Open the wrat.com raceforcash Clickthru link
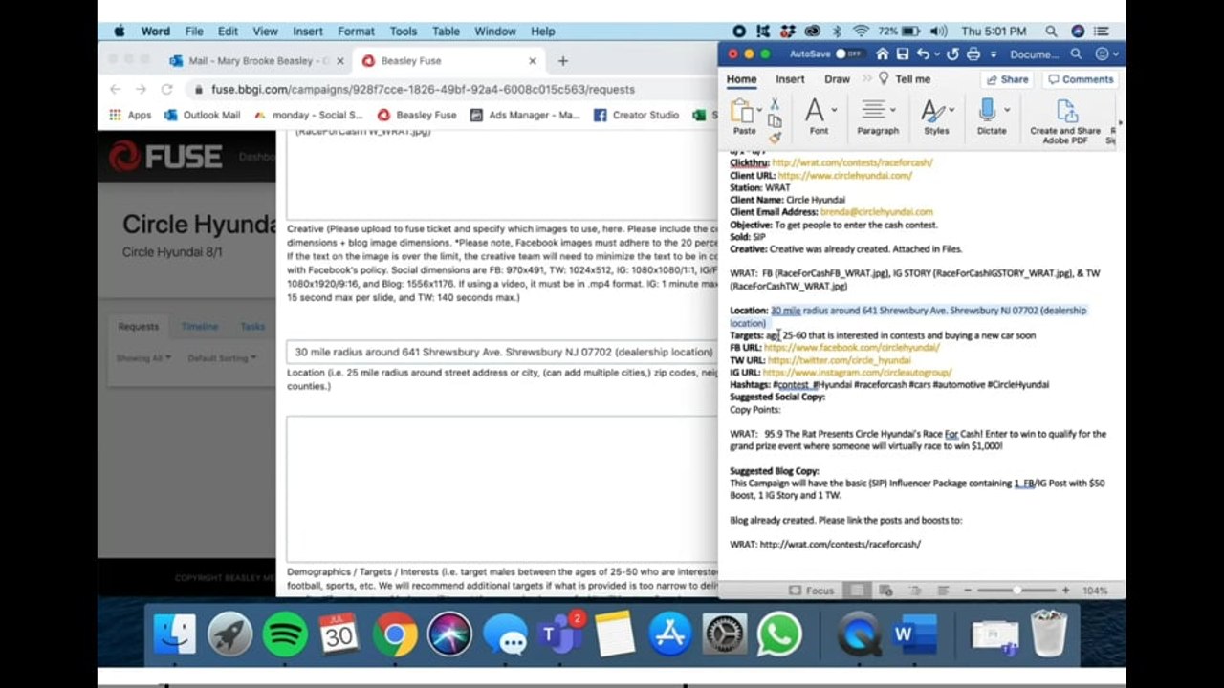 (x=852, y=162)
